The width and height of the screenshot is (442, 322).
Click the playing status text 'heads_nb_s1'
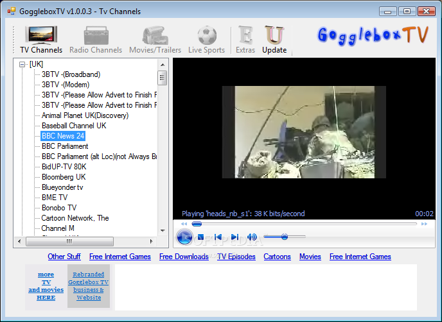(x=243, y=214)
